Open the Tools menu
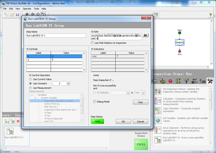This screenshot has height=153, width=216. pyautogui.click(x=36, y=9)
